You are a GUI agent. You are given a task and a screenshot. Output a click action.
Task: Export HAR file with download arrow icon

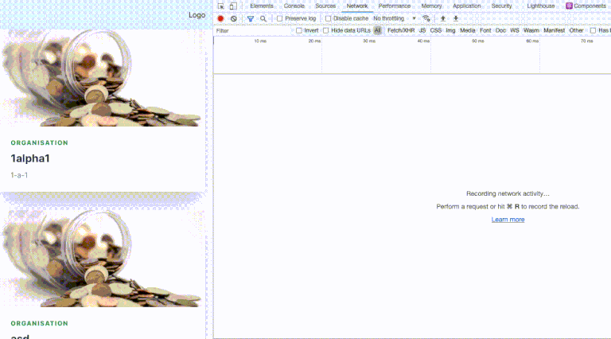(456, 18)
